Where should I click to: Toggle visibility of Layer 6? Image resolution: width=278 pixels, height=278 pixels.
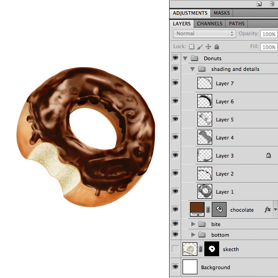pyautogui.click(x=175, y=101)
